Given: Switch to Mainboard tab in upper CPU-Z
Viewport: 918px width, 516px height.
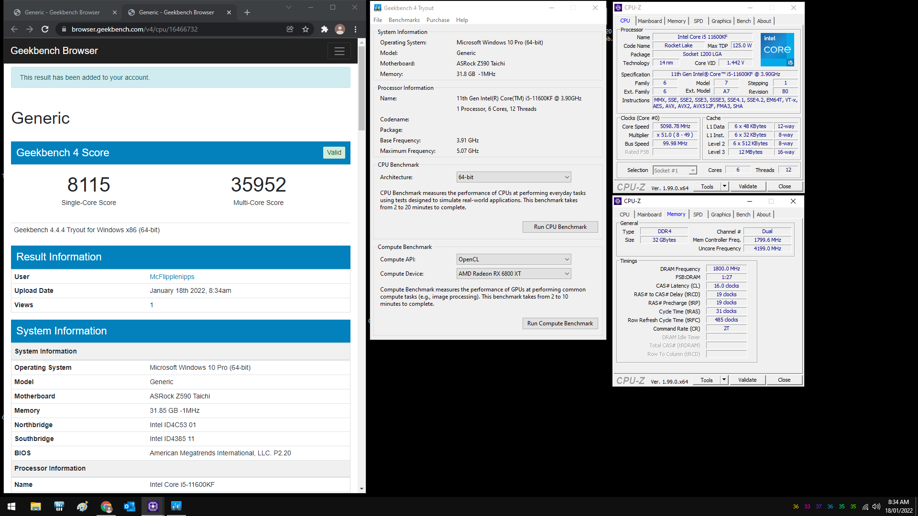Looking at the screenshot, I should 650,21.
